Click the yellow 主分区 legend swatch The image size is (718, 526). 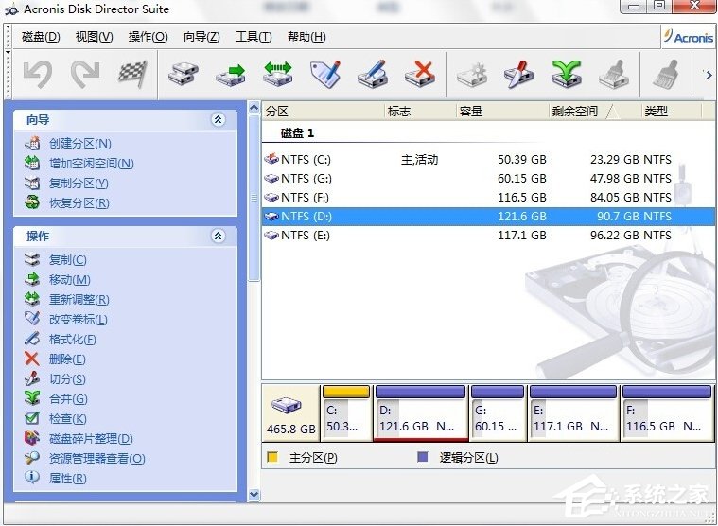(x=273, y=458)
